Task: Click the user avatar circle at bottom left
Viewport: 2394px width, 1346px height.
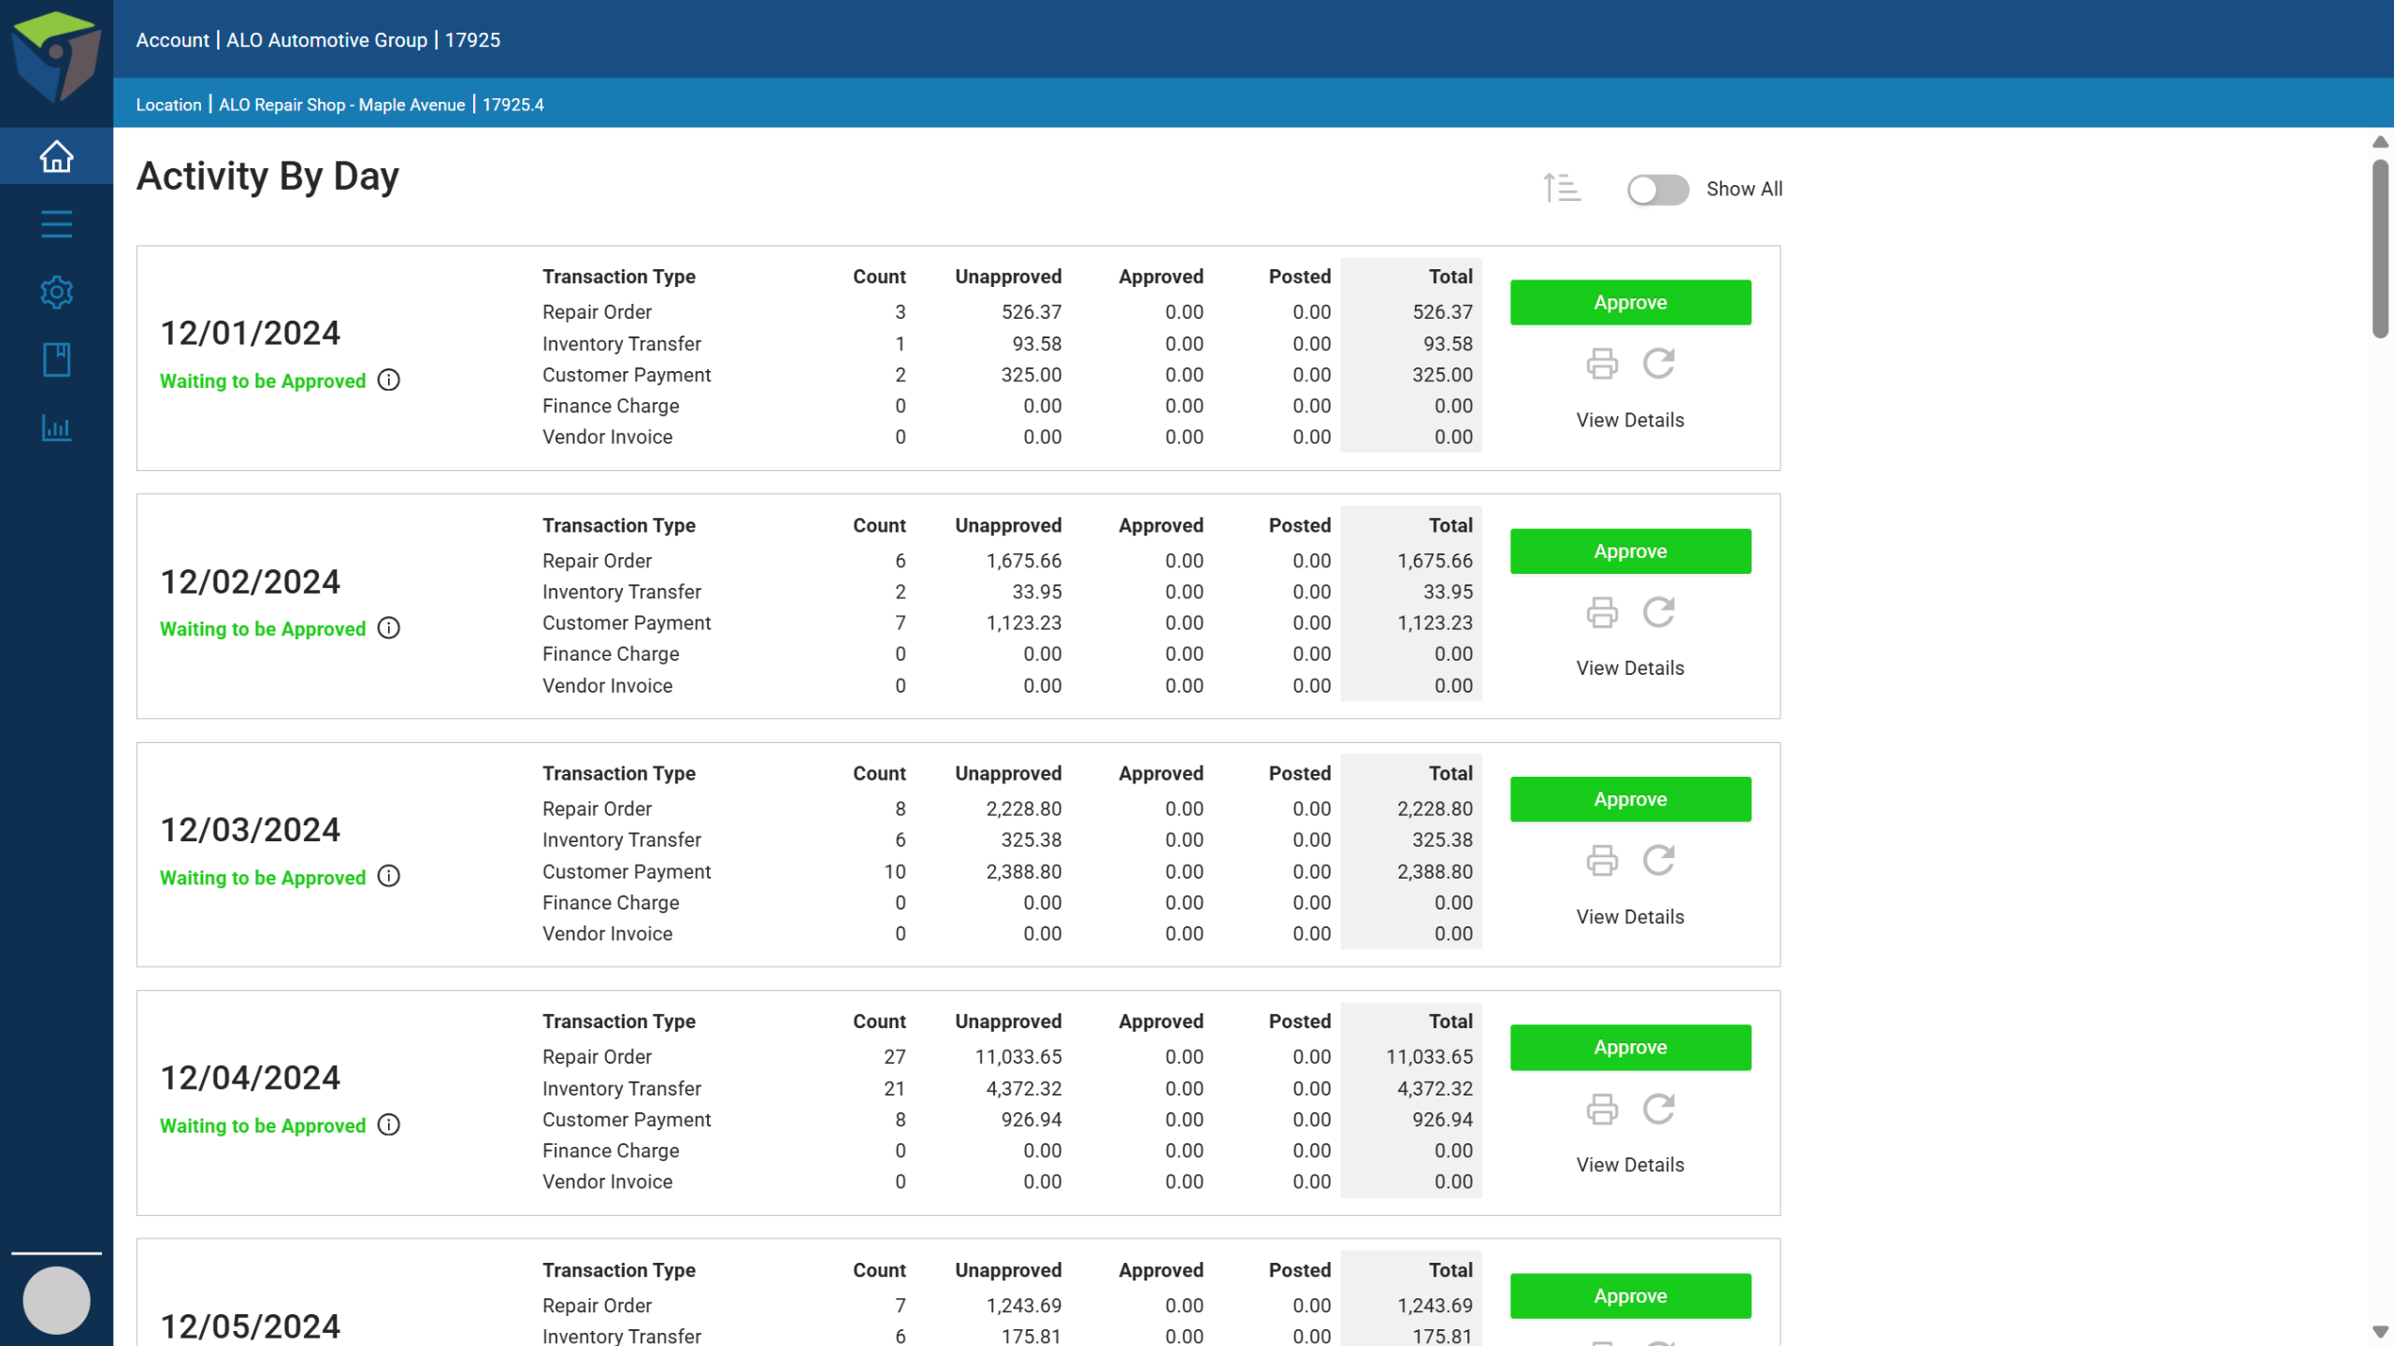Action: pos(56,1300)
